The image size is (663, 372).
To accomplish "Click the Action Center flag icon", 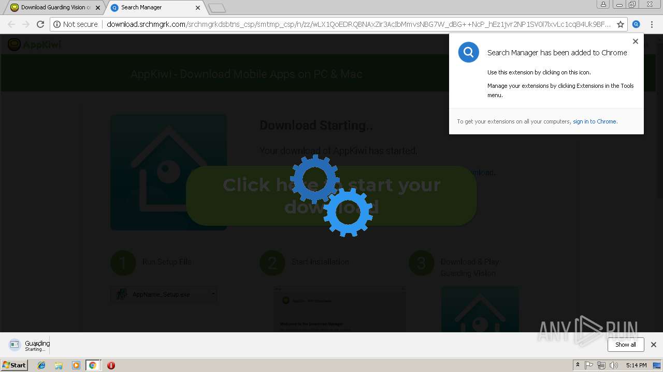I will (589, 365).
